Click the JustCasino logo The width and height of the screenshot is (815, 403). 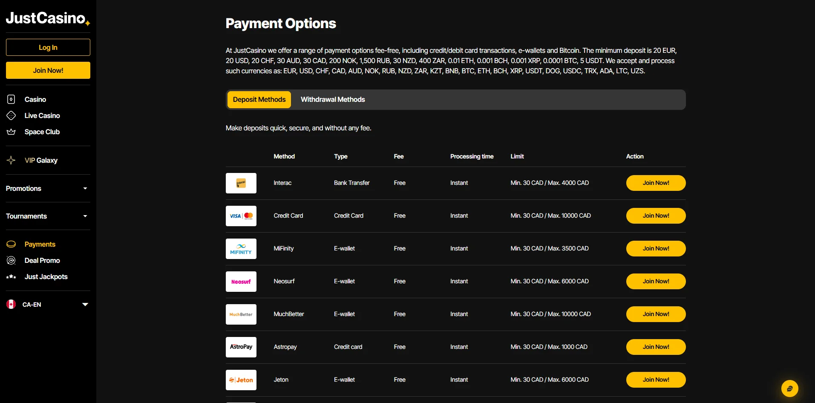[48, 18]
